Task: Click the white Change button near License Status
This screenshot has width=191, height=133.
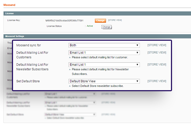Action: pyautogui.click(x=106, y=27)
